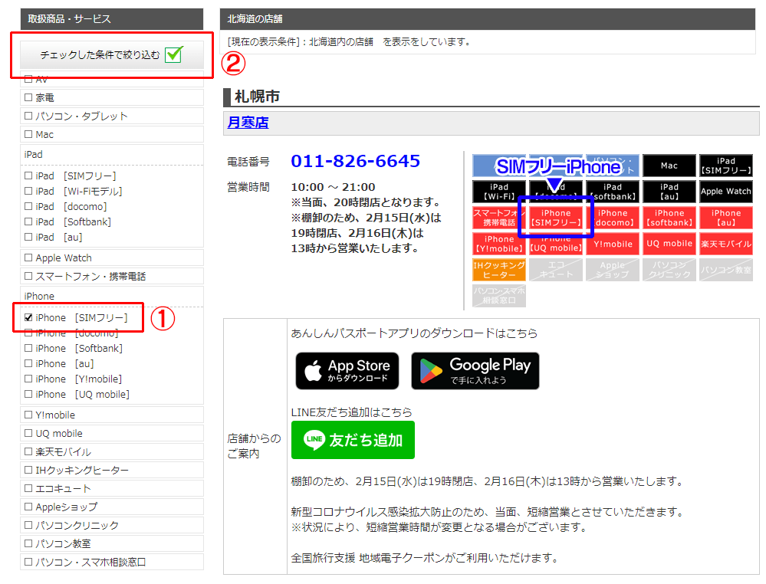Click the あんしんパスポートアプリ download text

point(414,333)
